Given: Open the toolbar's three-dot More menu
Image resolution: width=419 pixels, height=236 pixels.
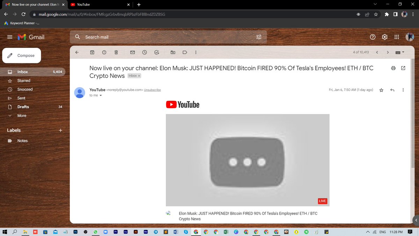Looking at the screenshot, I should pyautogui.click(x=196, y=52).
